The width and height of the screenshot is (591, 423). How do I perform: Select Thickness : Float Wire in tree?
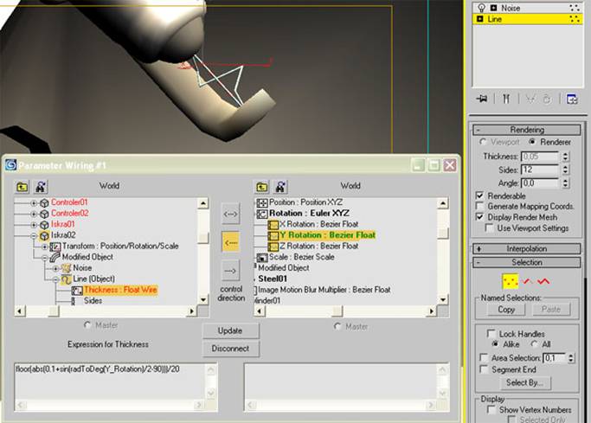click(119, 291)
